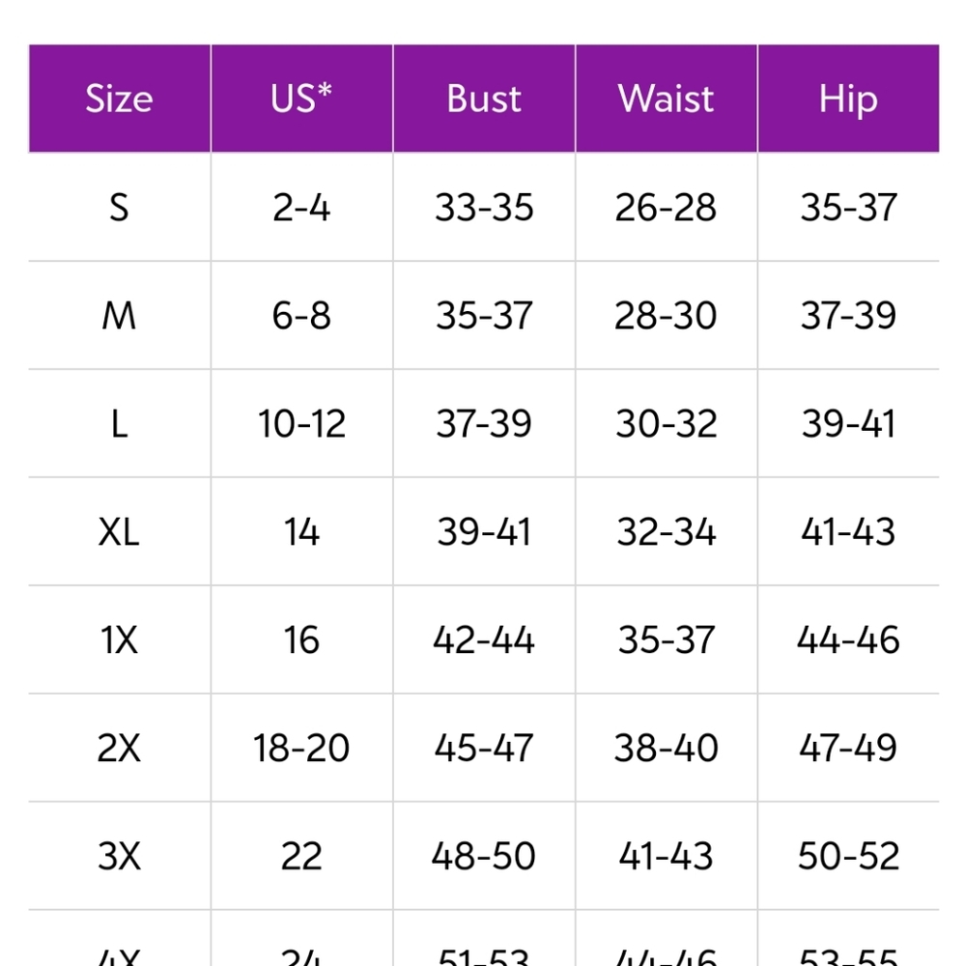
Task: Select the Size column header
Action: 119,99
